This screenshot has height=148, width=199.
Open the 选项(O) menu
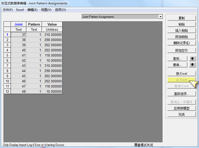click(x=60, y=10)
